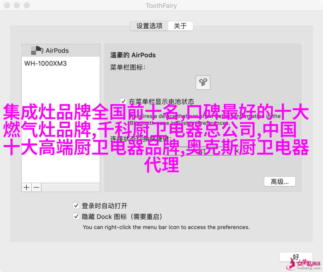
Task: Toggle show battery status in menu bar
Action: click(123, 101)
